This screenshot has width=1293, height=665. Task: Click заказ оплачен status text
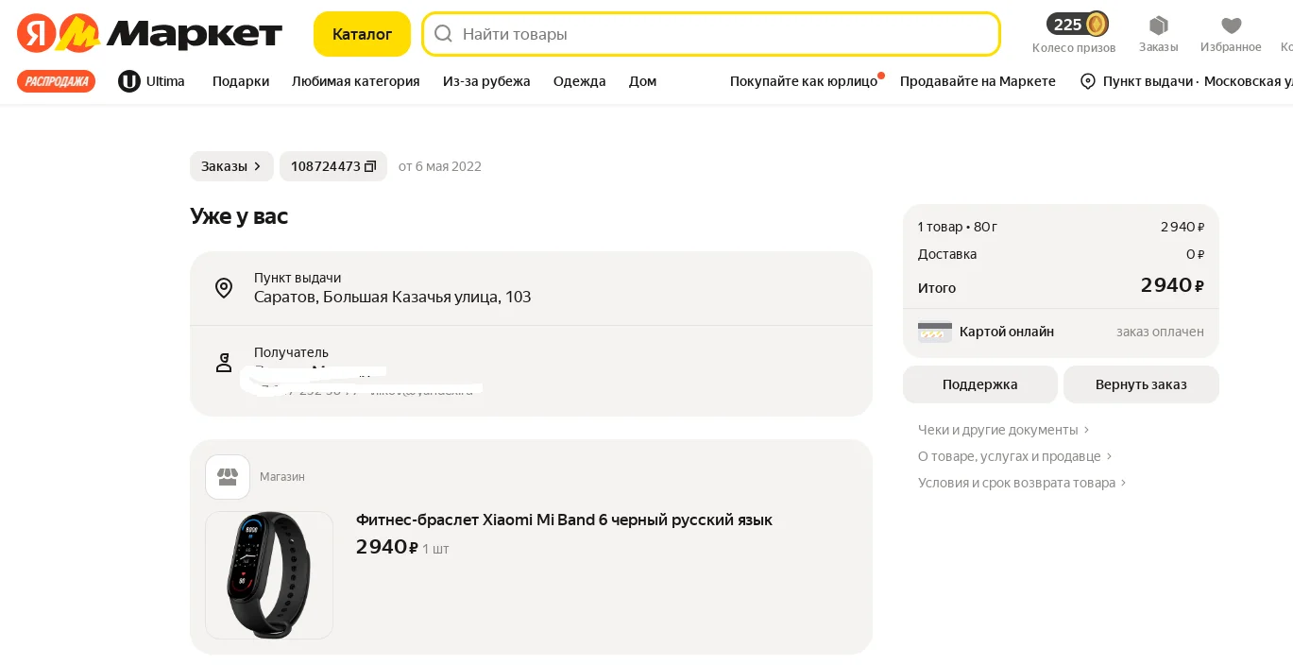[1160, 332]
